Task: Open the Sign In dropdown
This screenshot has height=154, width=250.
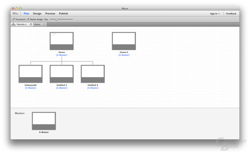Action: [215, 14]
